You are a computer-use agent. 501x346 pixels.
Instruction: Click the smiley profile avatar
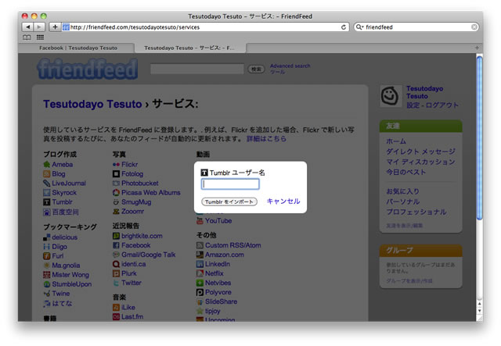tap(390, 96)
